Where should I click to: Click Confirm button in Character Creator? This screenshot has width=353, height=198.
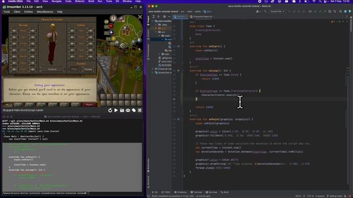[52, 69]
